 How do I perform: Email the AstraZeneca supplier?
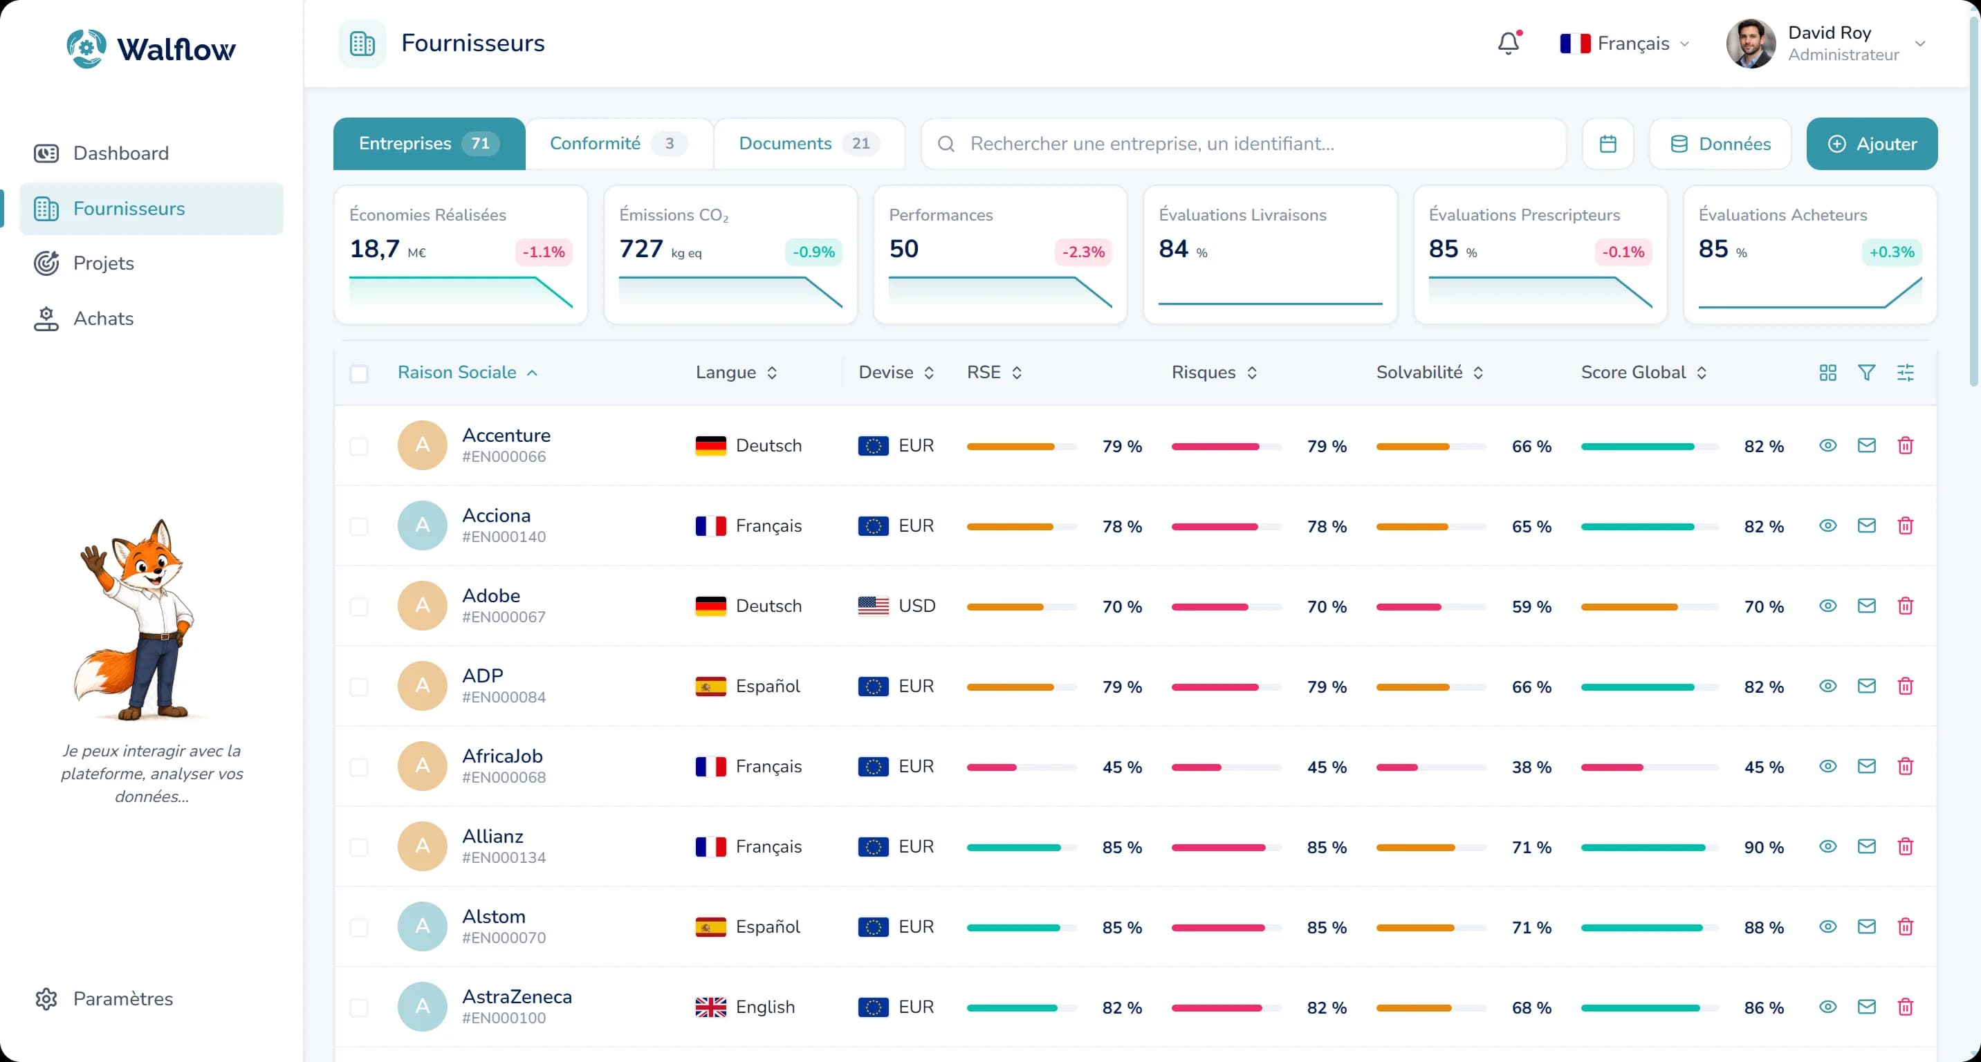coord(1866,1007)
